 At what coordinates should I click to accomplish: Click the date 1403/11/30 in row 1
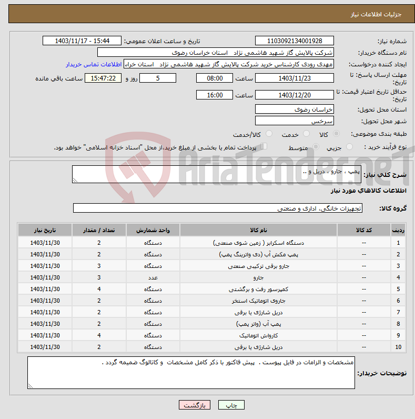pos(45,243)
